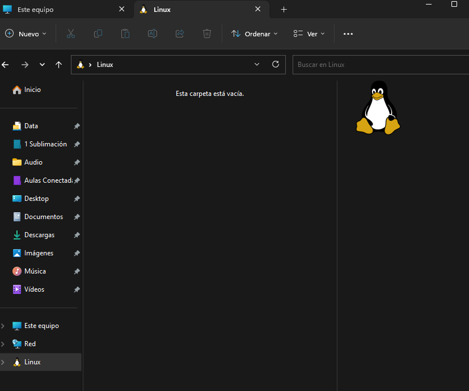Add a new tab with plus button
This screenshot has height=391, width=469.
(284, 10)
